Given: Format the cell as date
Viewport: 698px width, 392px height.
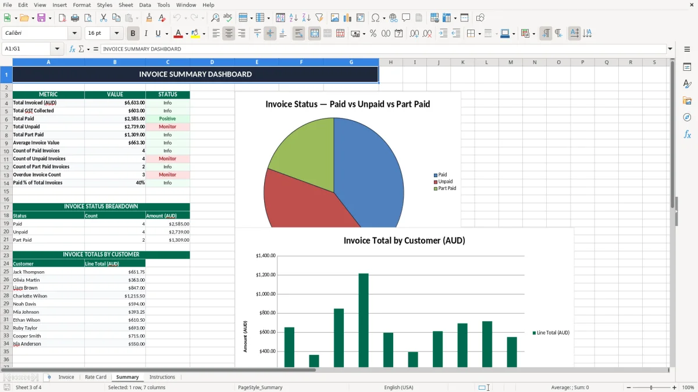Looking at the screenshot, I should (398, 34).
